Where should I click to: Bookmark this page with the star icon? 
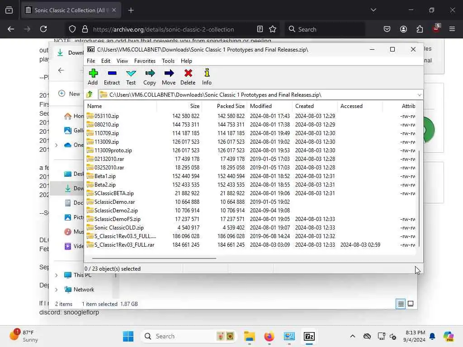(273, 29)
